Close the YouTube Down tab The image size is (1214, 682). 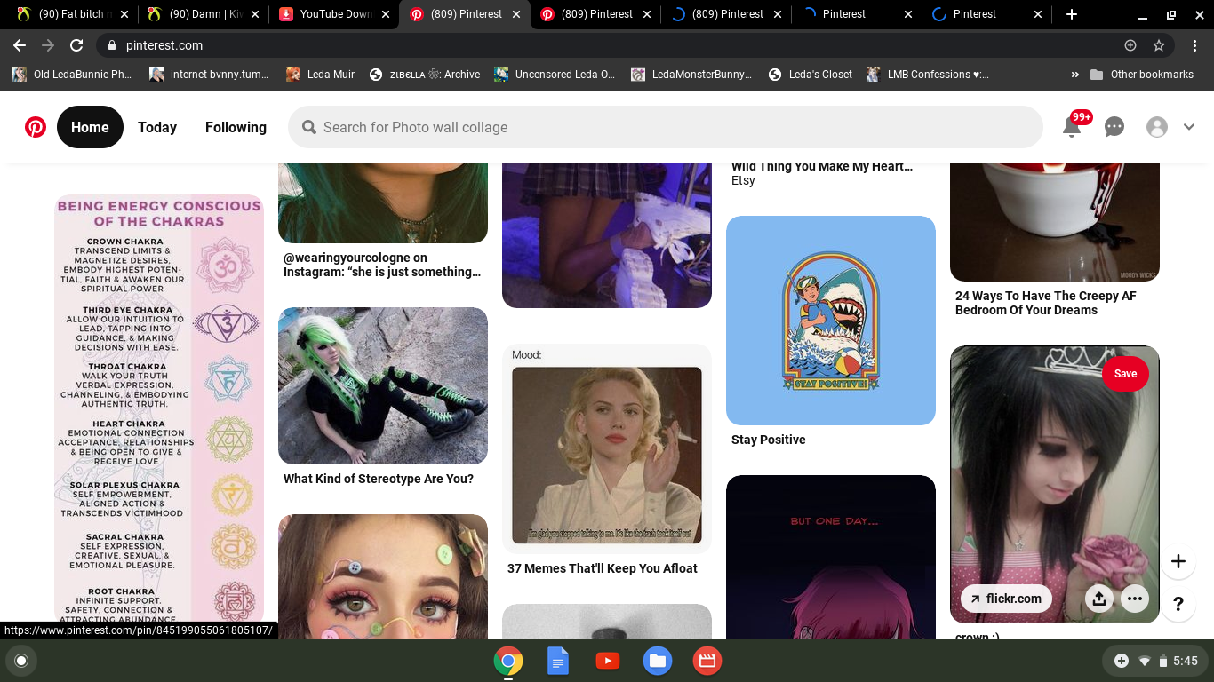click(386, 14)
